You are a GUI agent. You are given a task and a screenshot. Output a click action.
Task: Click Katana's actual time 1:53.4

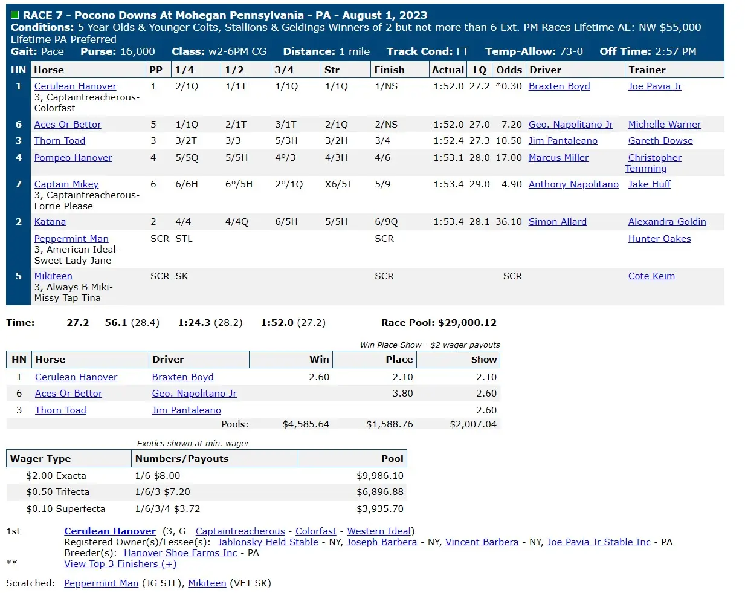point(448,222)
